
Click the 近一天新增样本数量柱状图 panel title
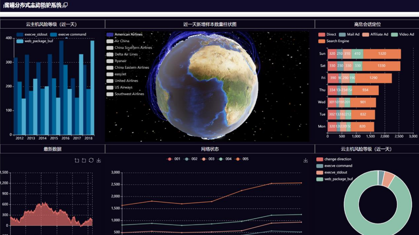[210, 24]
